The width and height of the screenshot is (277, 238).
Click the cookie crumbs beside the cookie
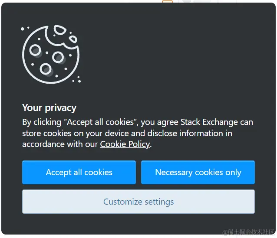77,79
